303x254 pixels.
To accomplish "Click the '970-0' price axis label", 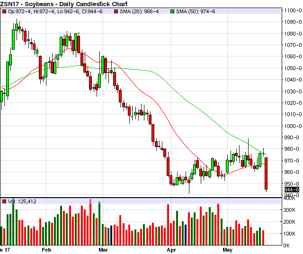I will 292,161.
